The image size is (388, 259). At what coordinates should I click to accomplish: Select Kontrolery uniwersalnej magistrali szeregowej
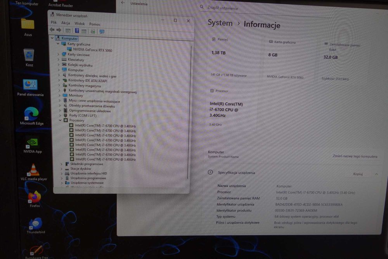[x=102, y=91]
